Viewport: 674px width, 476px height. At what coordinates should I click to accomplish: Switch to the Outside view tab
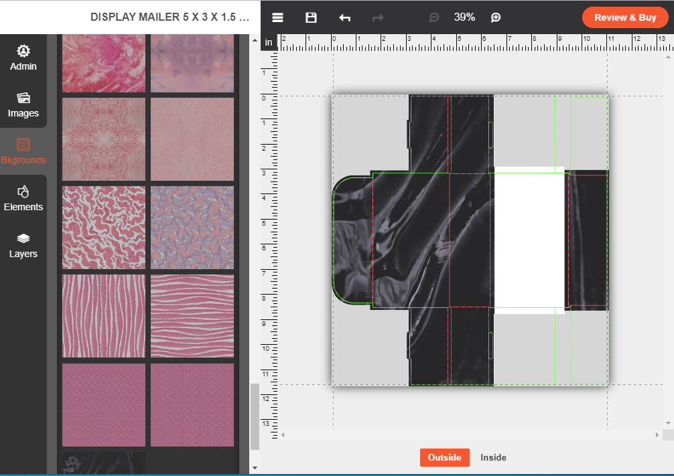tap(444, 457)
